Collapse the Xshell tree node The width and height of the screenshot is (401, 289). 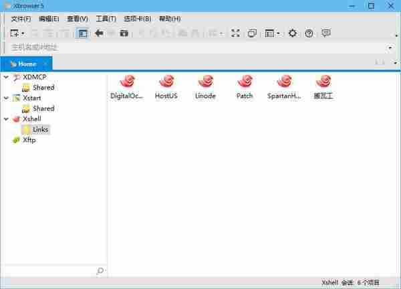coord(7,118)
